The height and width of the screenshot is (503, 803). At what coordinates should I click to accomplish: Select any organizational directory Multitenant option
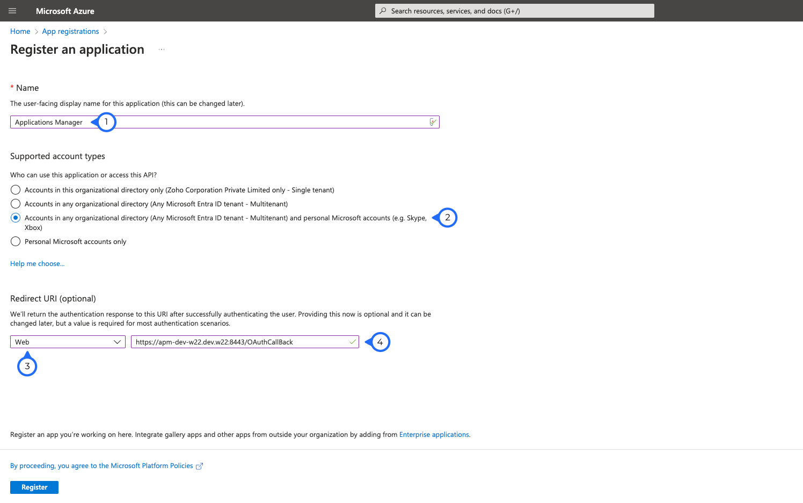coord(16,204)
